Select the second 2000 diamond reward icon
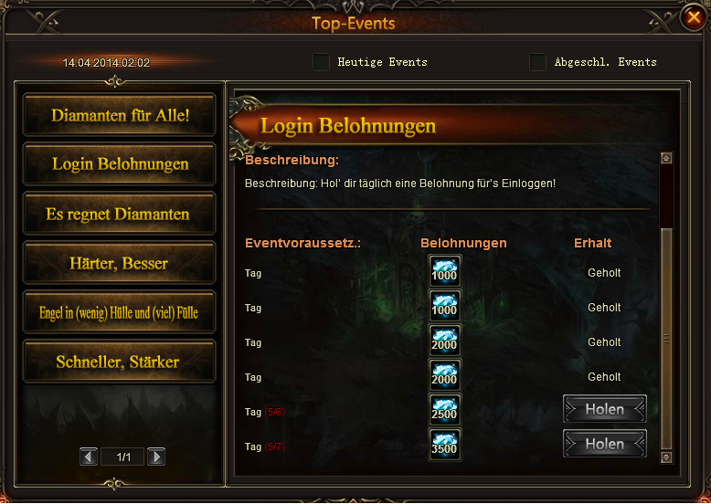711x504 pixels. pos(445,375)
